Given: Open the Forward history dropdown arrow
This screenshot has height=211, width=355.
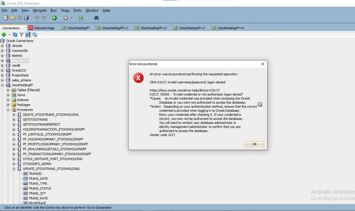Looking at the screenshot, I should 71,18.
